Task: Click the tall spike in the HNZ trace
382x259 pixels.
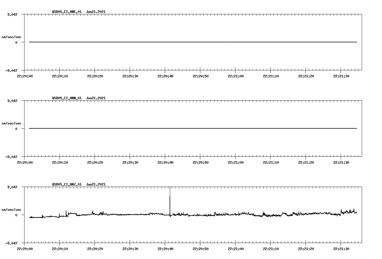Action: coord(170,201)
